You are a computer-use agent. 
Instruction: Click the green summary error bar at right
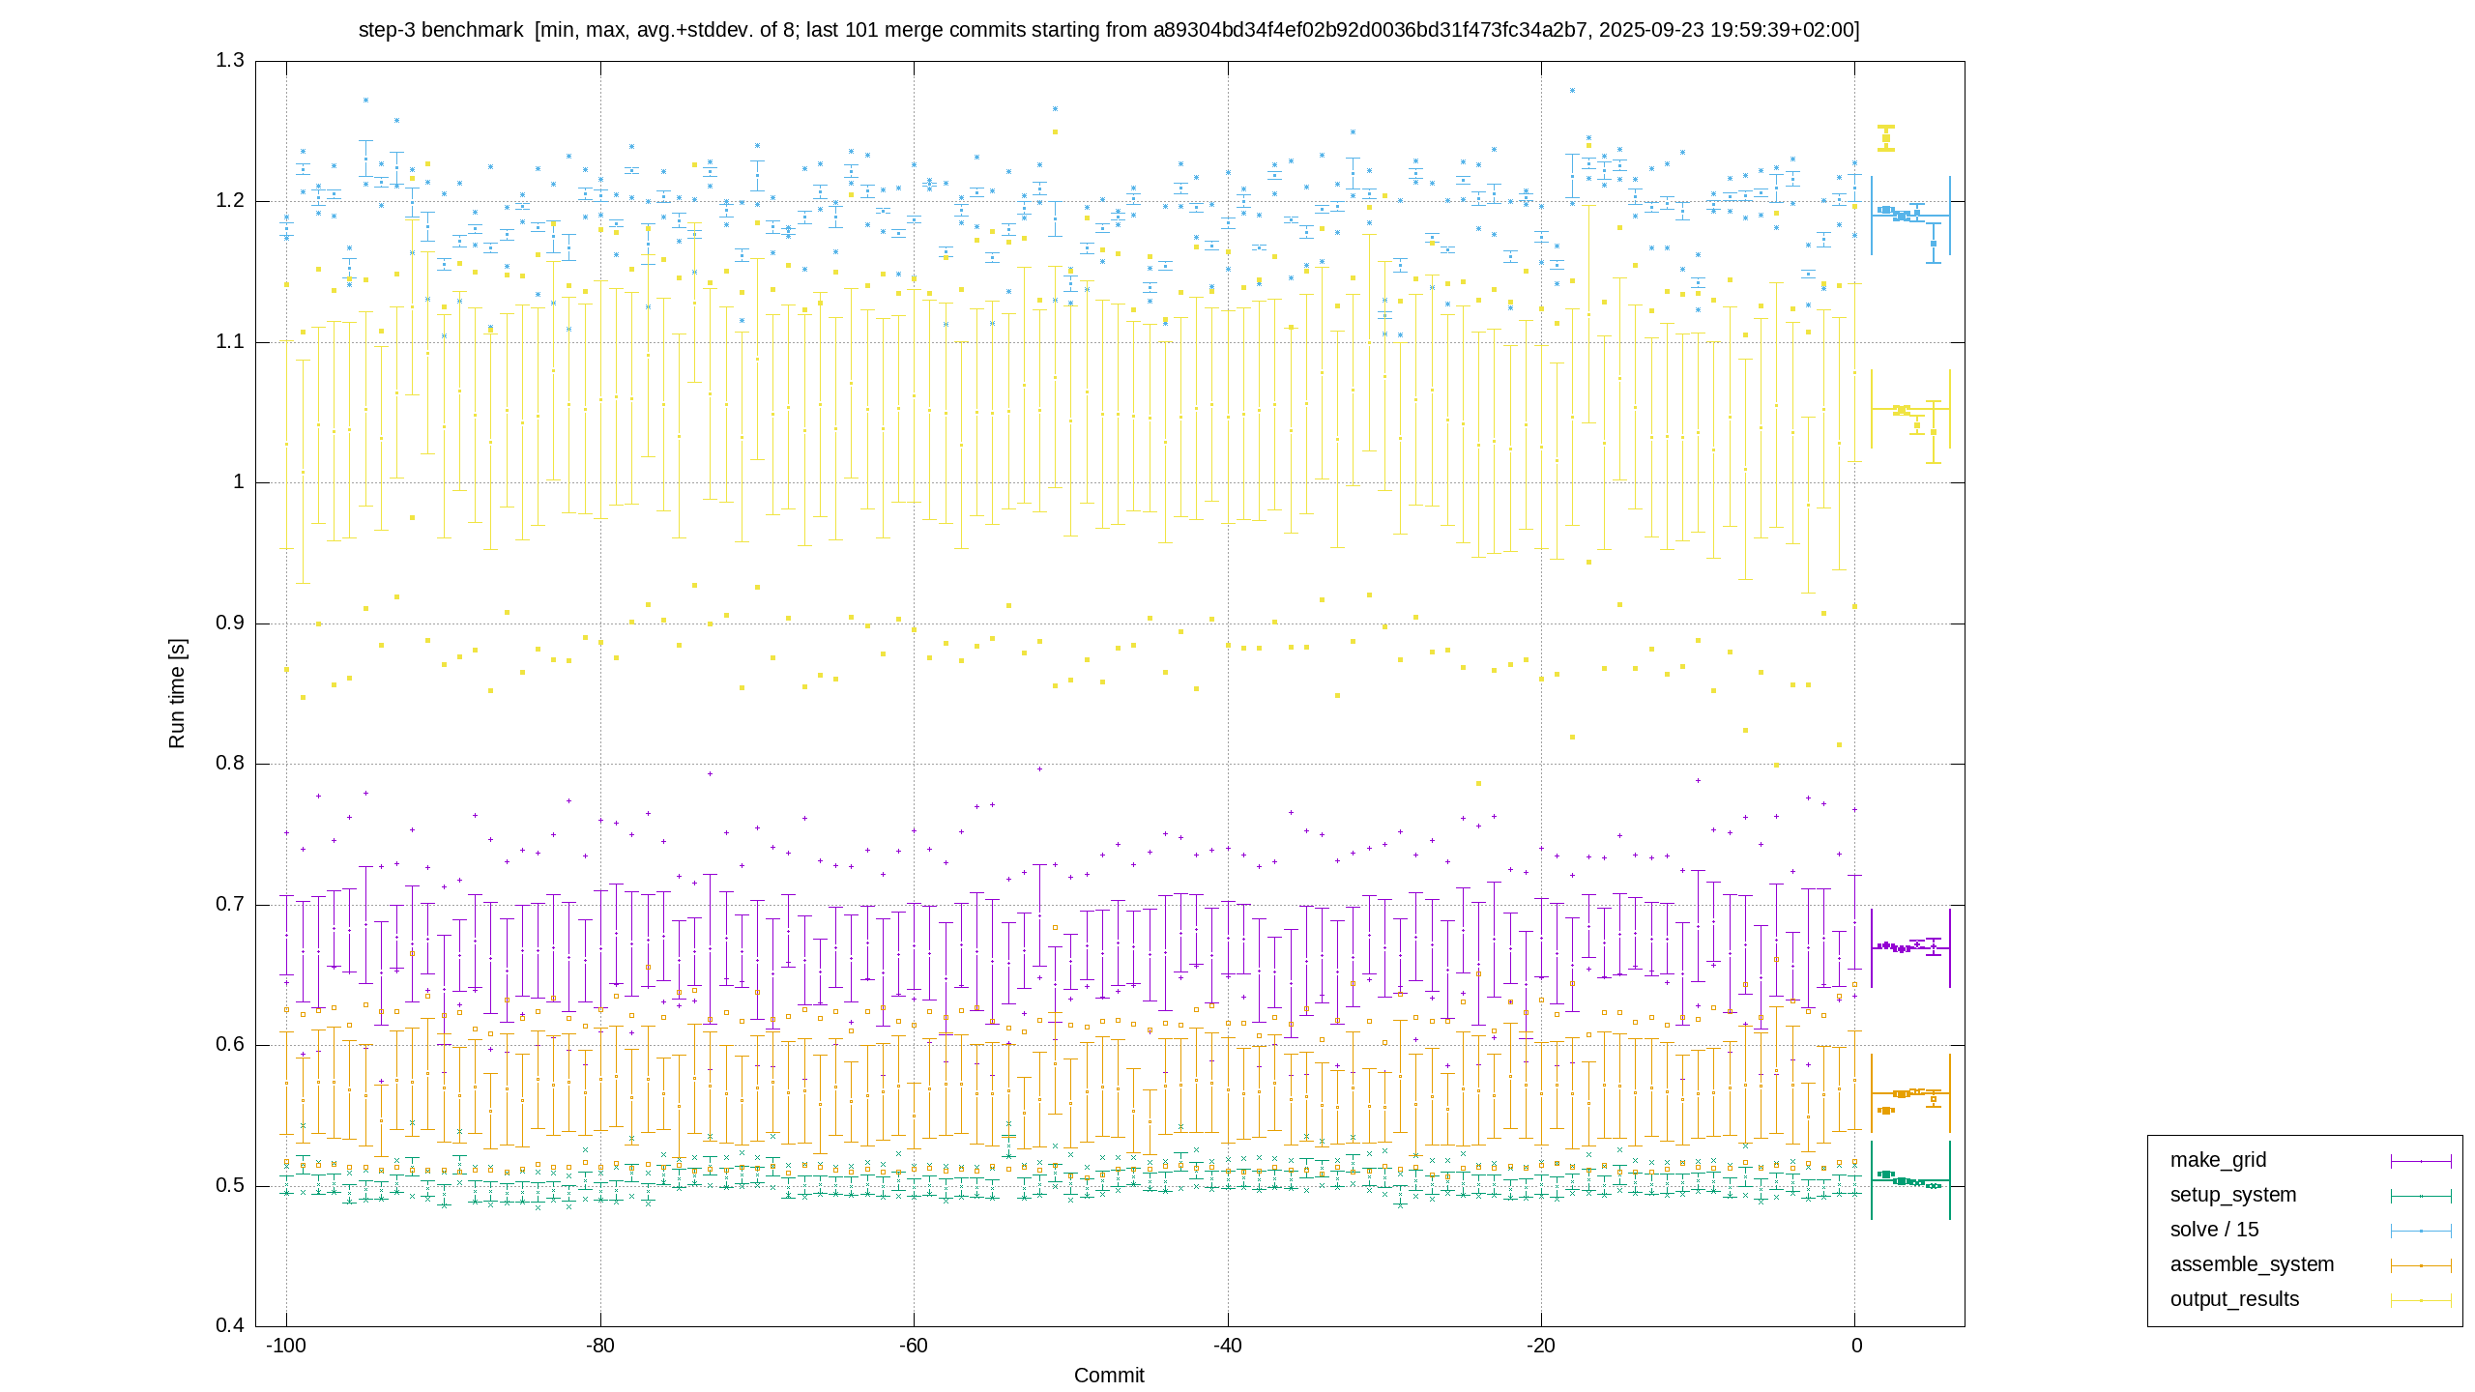click(x=1910, y=1180)
